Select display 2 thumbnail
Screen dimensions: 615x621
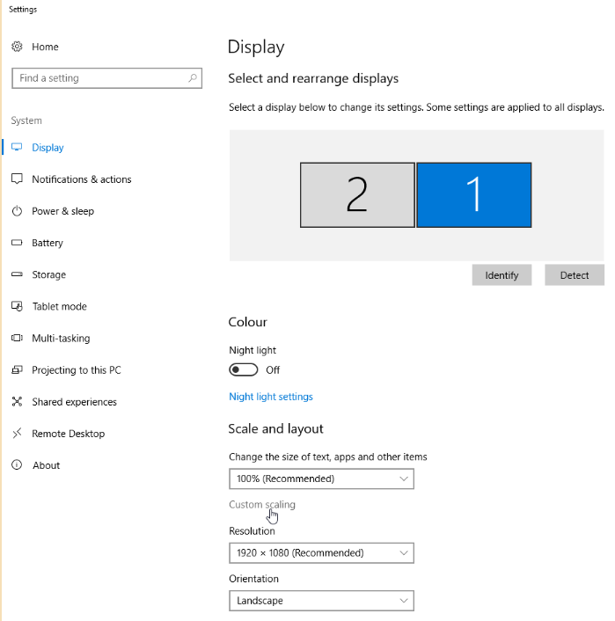tap(357, 195)
